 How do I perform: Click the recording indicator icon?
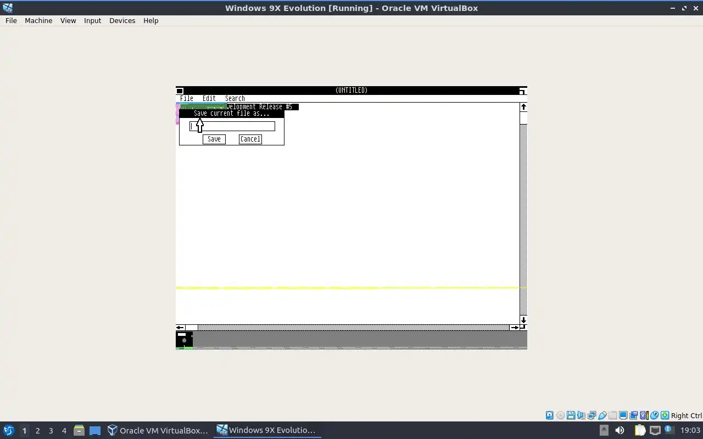pyautogui.click(x=634, y=415)
